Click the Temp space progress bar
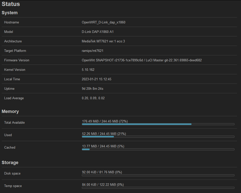Image resolution: width=241 pixels, height=193 pixels. [x=158, y=188]
